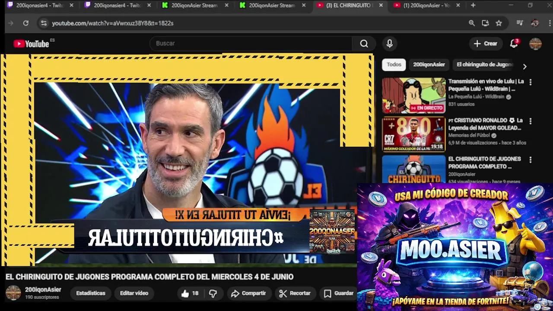Open the second 200iqonAsier Stream Kick tab

point(269,5)
